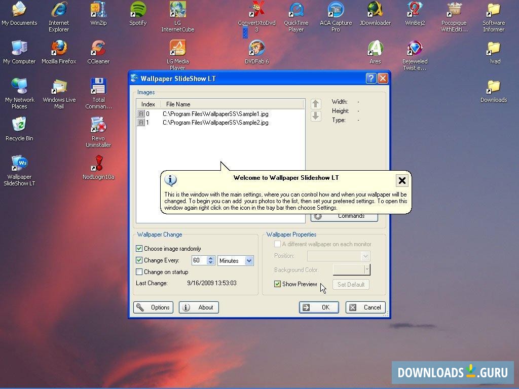Move selected image down with the arrow icon

pyautogui.click(x=316, y=115)
